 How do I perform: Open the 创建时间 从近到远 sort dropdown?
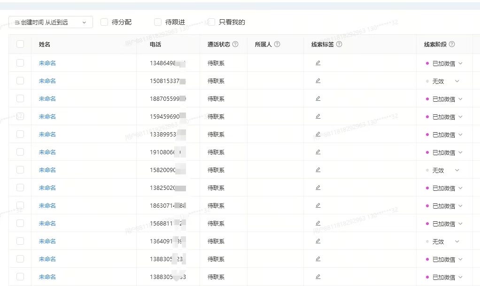[x=51, y=22]
